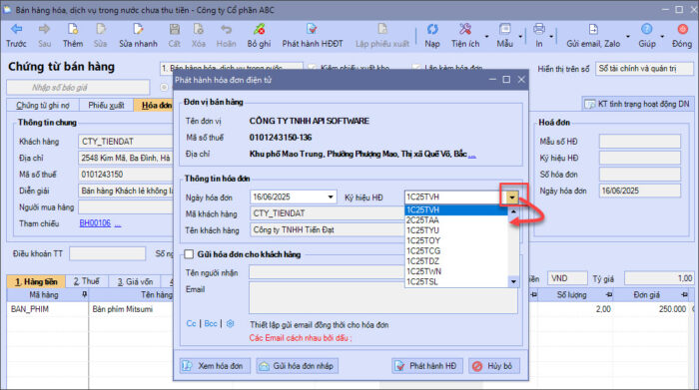This screenshot has height=390, width=699.
Task: Click the Phát hành HĐ button
Action: pyautogui.click(x=426, y=366)
